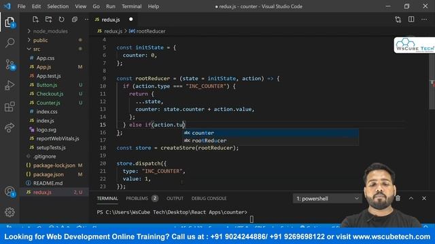
Task: Open the Edit menu
Action: [36, 6]
